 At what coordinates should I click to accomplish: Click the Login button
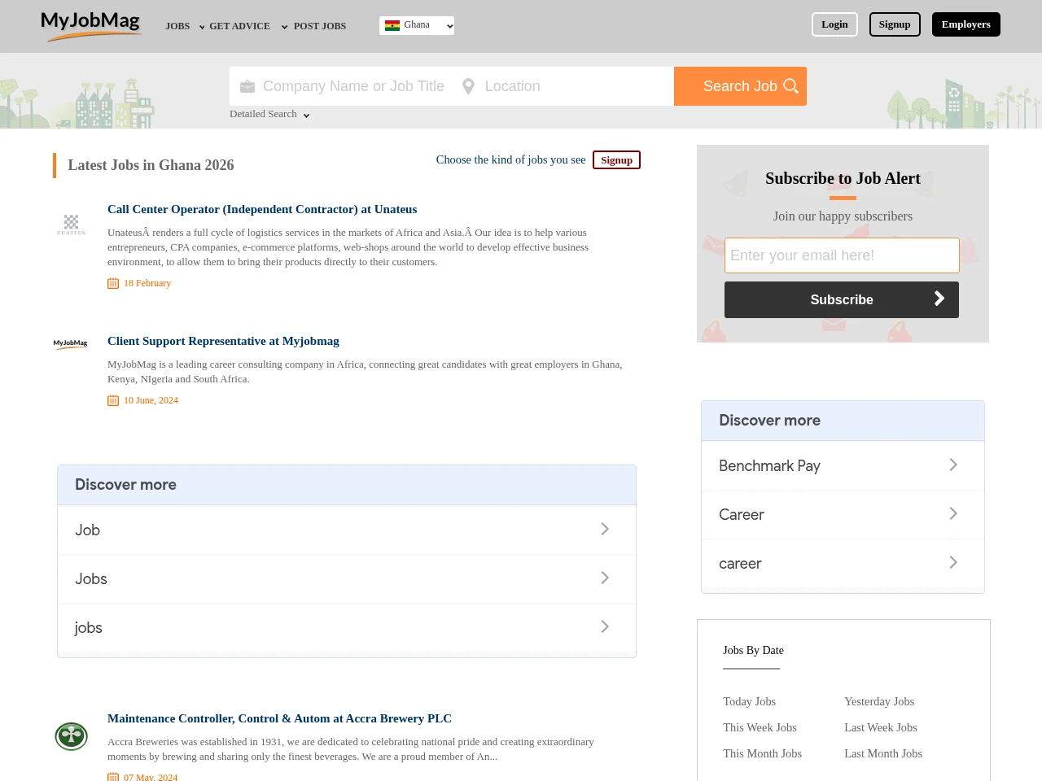coord(834,24)
